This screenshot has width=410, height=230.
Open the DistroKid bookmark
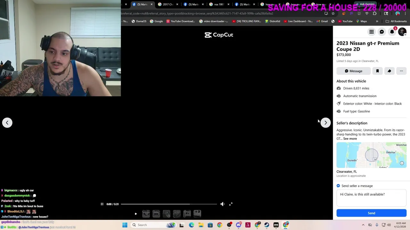(x=272, y=21)
